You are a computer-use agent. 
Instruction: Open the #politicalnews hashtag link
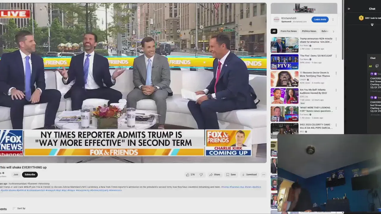point(8,190)
